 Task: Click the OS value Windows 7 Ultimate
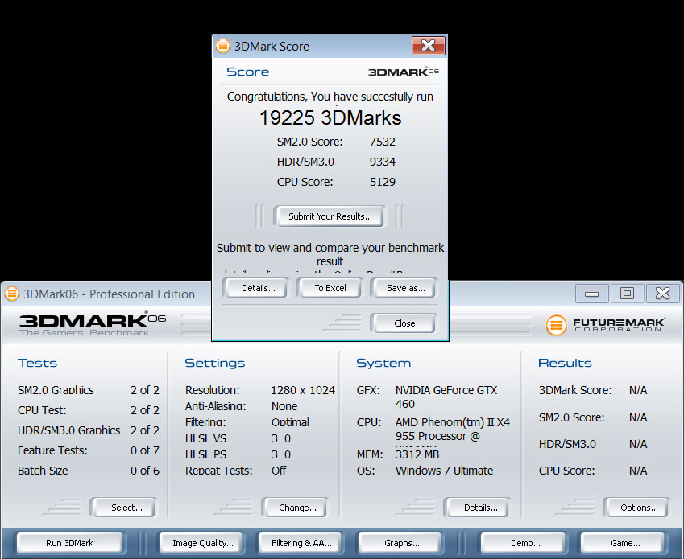point(444,471)
